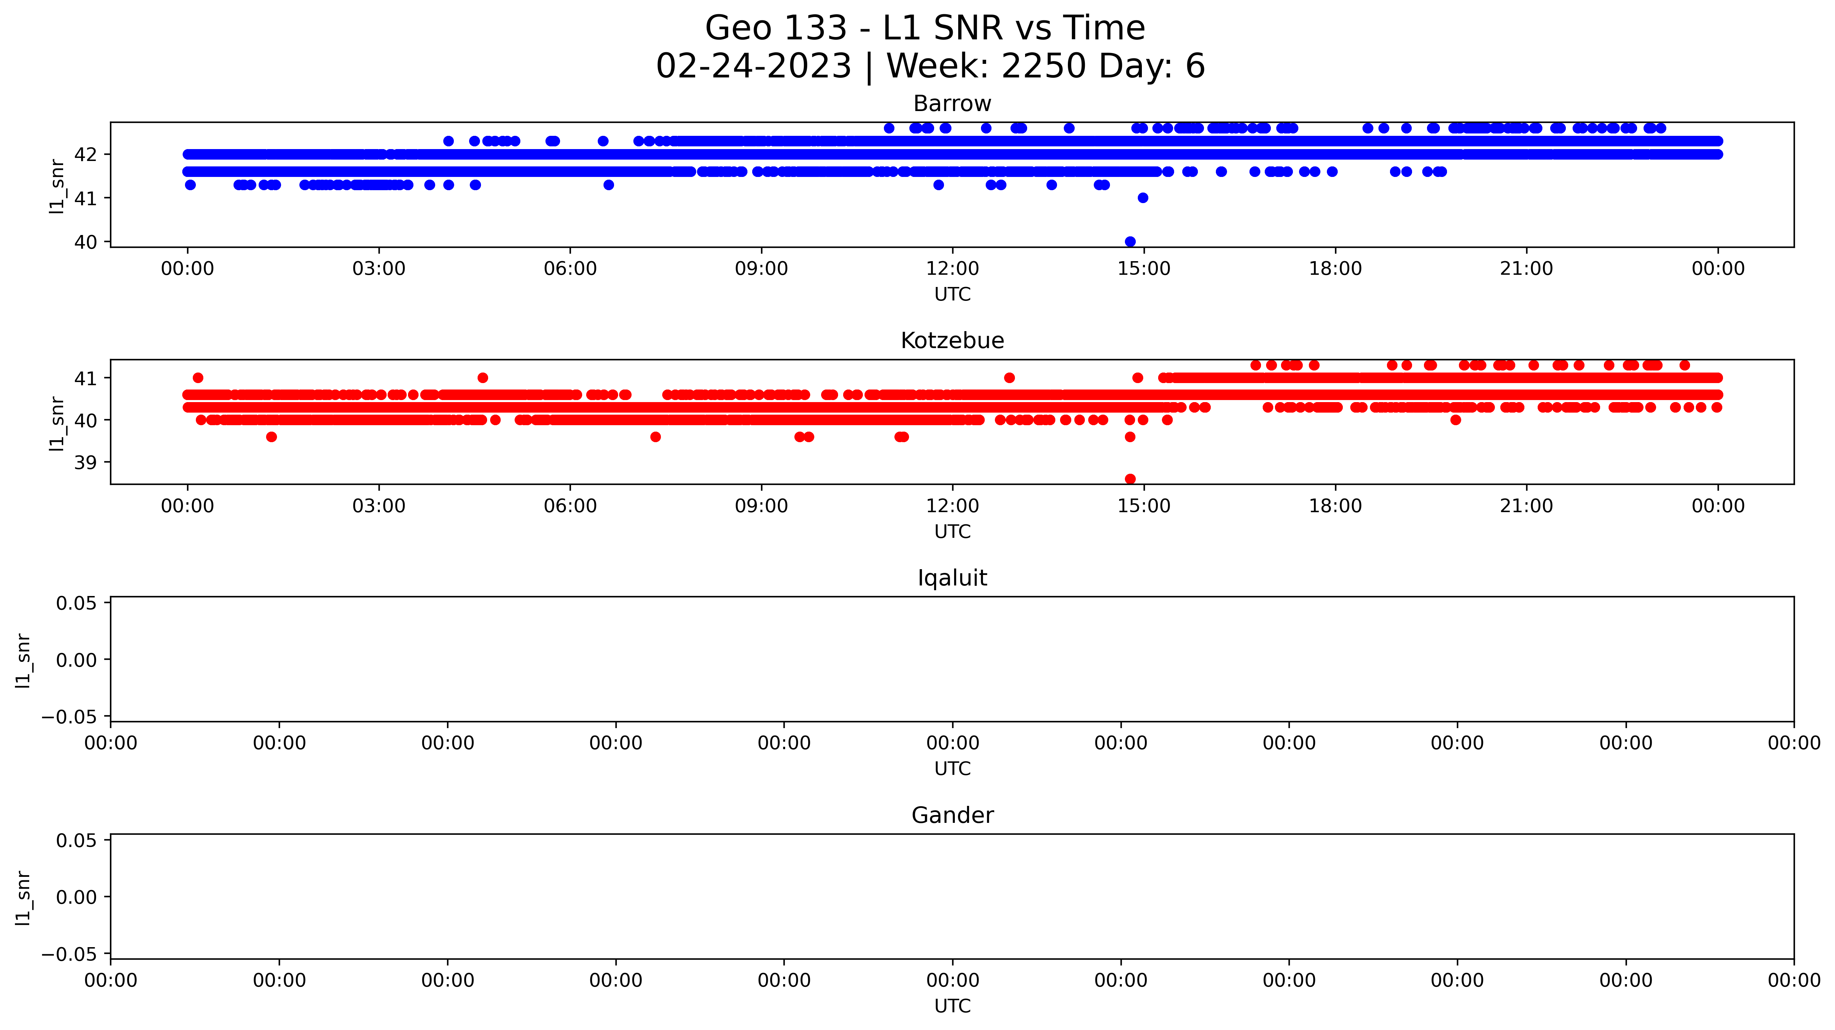Click the "09:00" tick label in Kotzebue plot
This screenshot has width=1835, height=1030.
coord(761,507)
